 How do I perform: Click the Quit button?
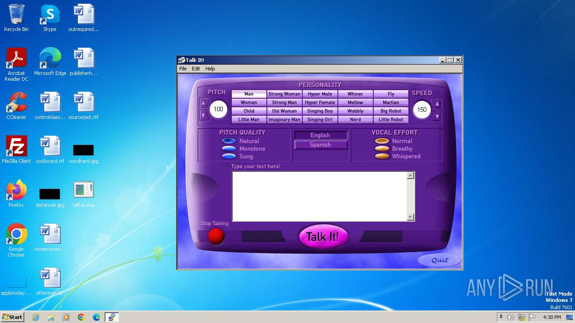point(440,260)
